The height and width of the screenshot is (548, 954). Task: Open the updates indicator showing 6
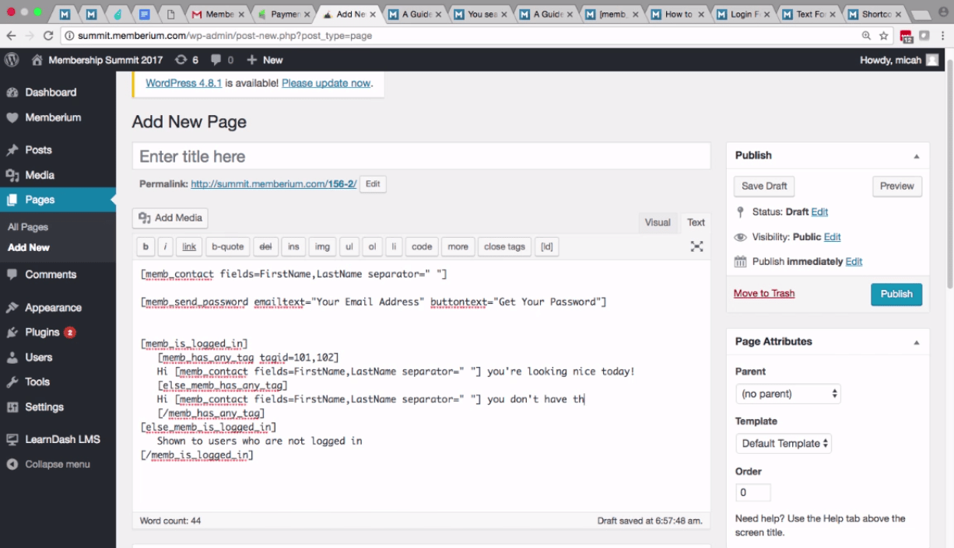[x=187, y=60]
